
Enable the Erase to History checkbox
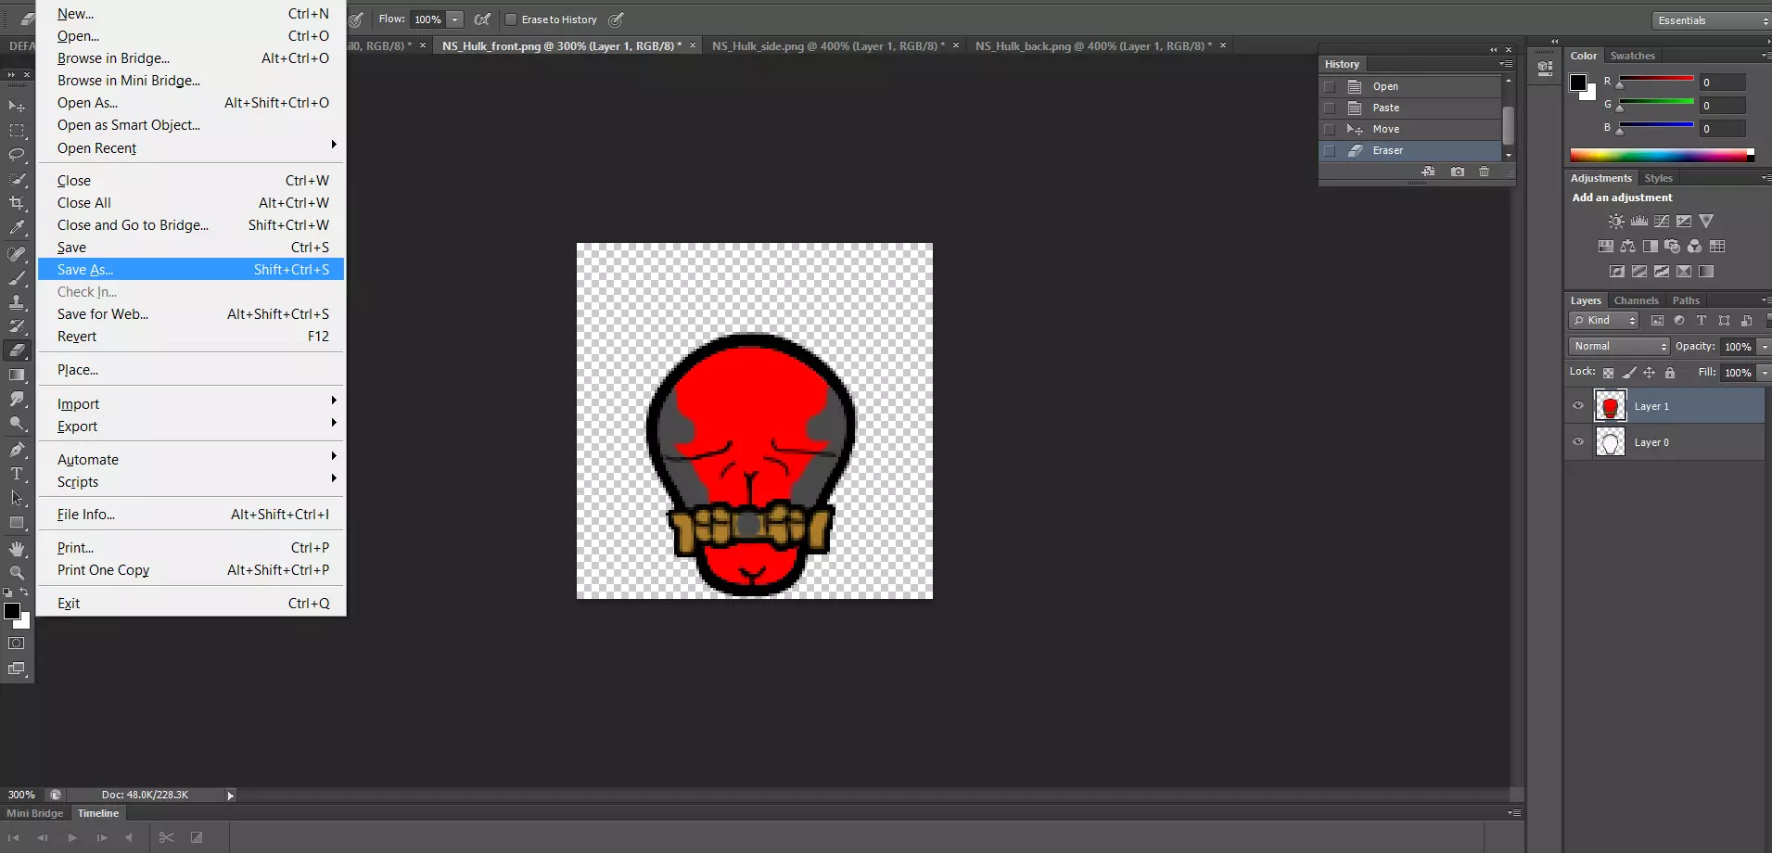pos(511,19)
